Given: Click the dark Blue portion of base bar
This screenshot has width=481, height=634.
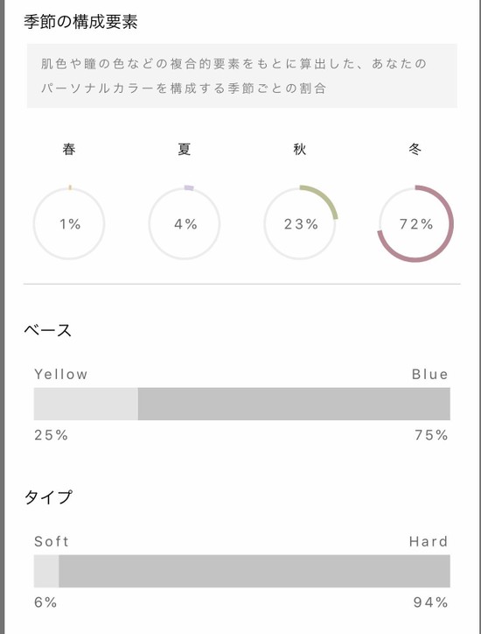Looking at the screenshot, I should (294, 404).
